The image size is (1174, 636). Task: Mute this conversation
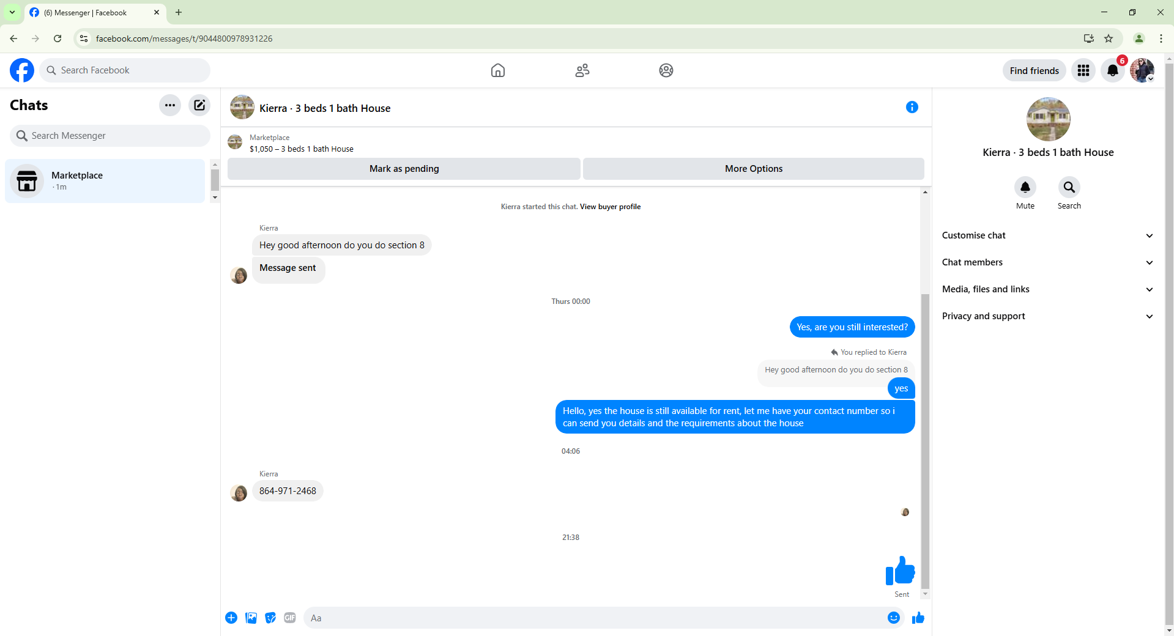pyautogui.click(x=1025, y=187)
